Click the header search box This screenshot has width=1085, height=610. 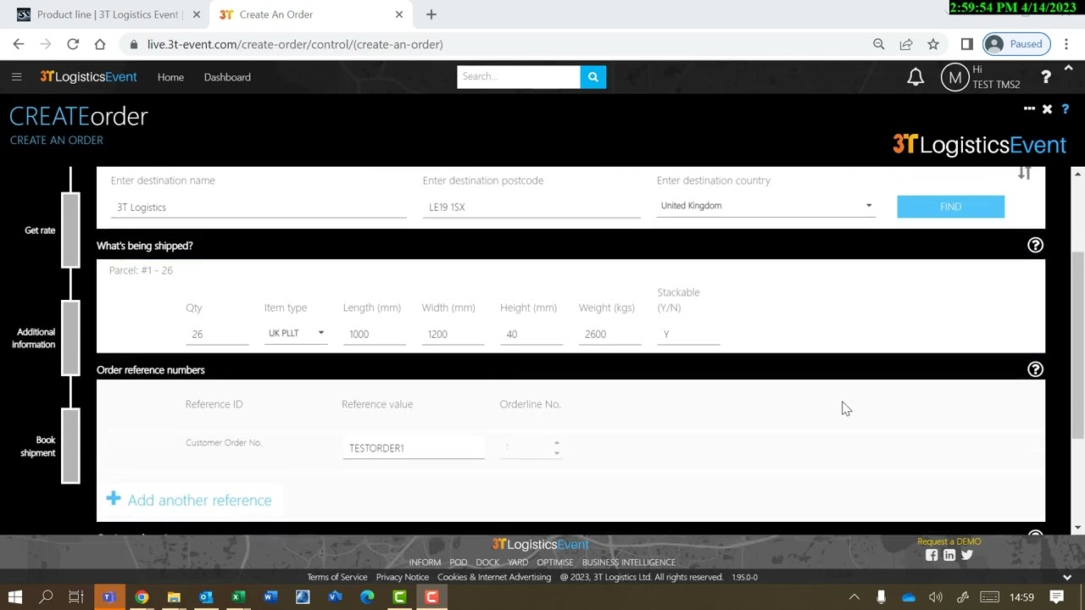click(x=519, y=77)
